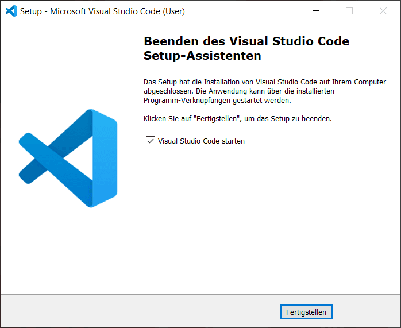Click the "Visual Studio Code starten" label text
The height and width of the screenshot is (328, 401).
click(201, 141)
